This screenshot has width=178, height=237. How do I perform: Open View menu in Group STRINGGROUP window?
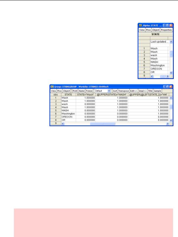click(53, 91)
